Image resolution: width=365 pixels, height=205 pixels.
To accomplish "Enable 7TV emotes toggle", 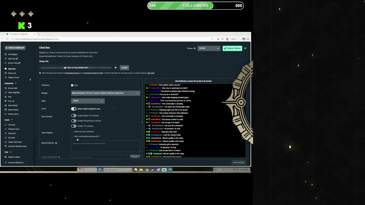I will [74, 126].
